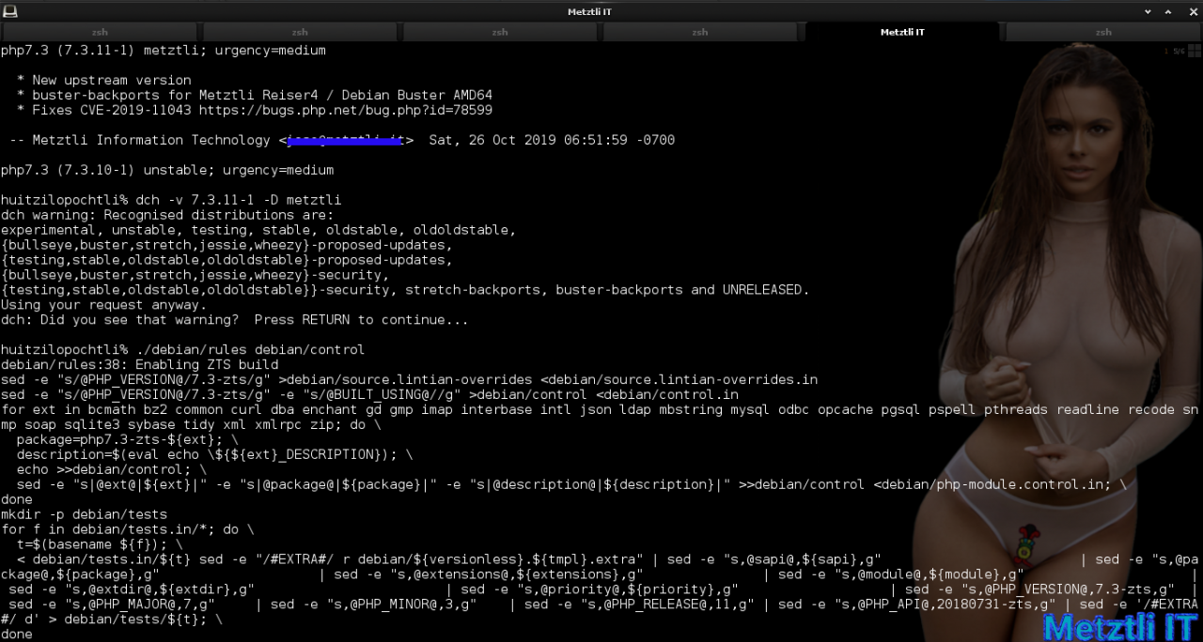Open the bugs.php.net bug 78599 link

click(346, 110)
